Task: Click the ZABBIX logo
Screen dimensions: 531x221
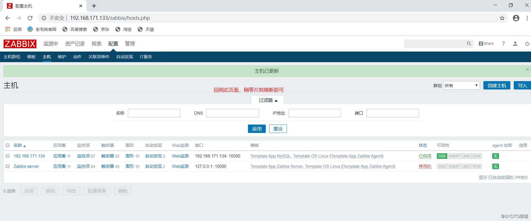Action: coord(20,44)
